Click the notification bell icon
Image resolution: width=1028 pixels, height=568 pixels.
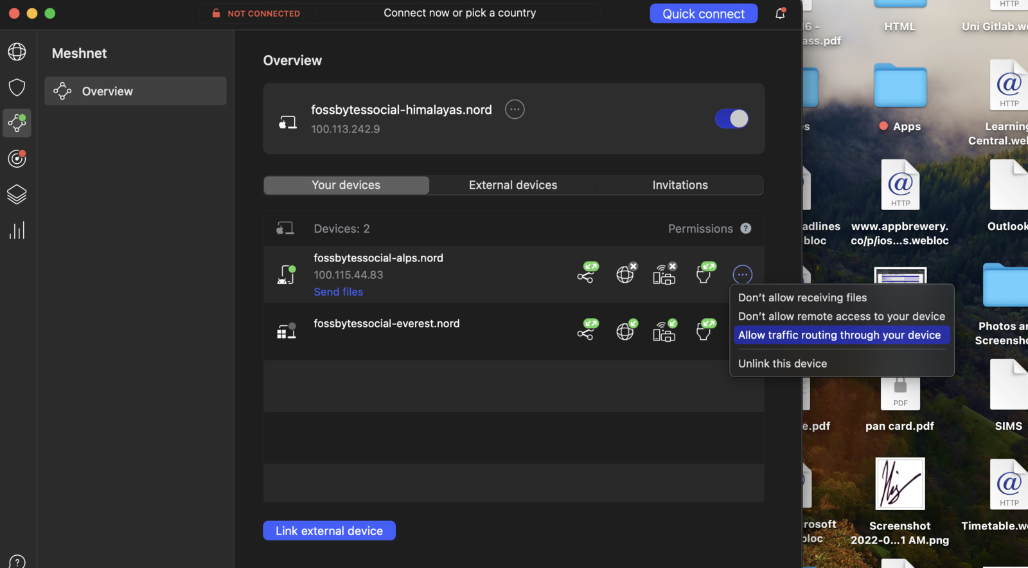[780, 13]
